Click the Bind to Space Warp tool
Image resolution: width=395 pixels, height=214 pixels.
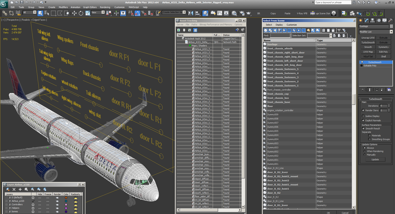(x=18, y=13)
